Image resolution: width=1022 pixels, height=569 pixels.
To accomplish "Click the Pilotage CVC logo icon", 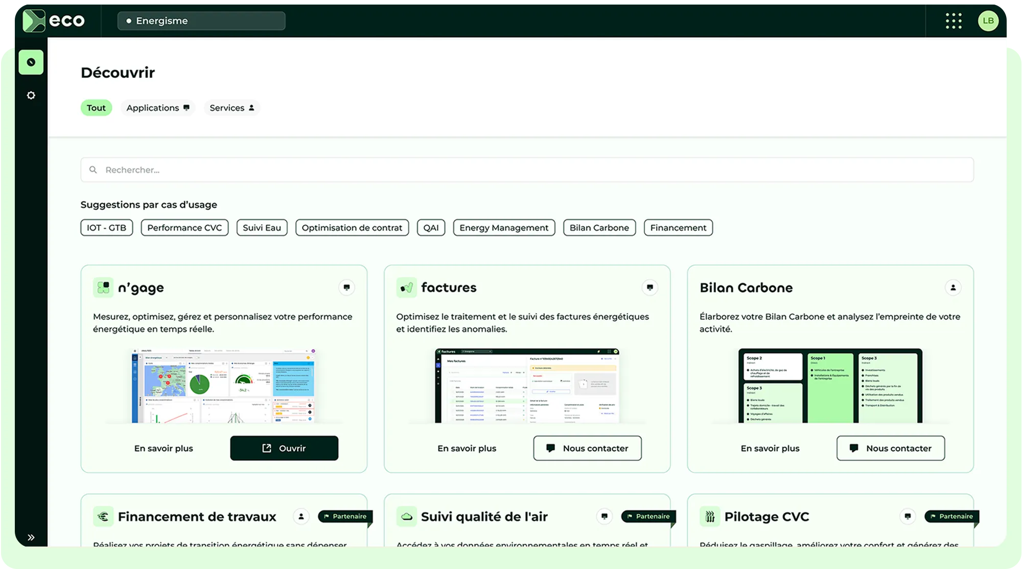I will pos(710,516).
